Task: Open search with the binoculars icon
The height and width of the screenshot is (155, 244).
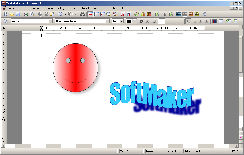Action: pos(82,14)
